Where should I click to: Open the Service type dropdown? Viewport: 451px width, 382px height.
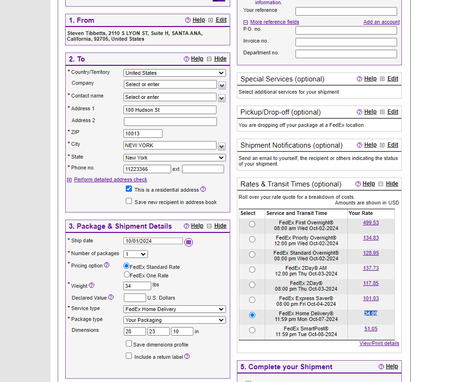[174, 309]
